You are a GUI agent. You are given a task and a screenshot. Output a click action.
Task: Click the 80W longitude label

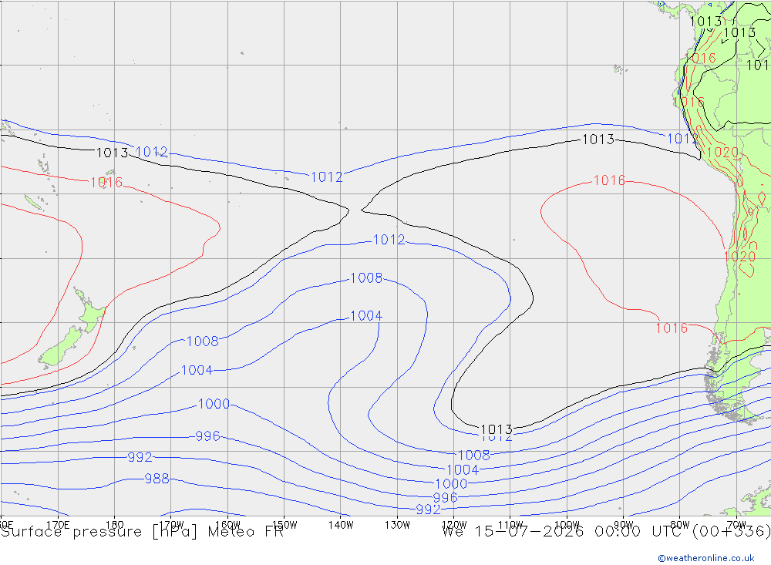[680, 525]
